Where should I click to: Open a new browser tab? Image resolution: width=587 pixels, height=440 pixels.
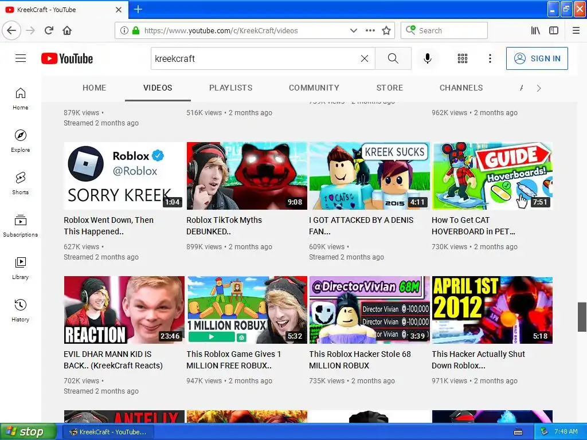click(x=138, y=9)
